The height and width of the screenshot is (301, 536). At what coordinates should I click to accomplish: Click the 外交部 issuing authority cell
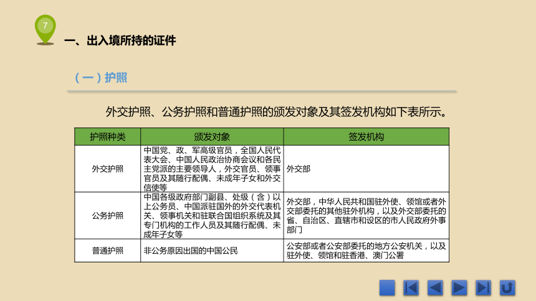click(x=366, y=169)
